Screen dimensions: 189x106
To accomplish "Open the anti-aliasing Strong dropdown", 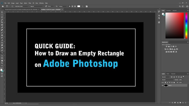I will 63,6.
